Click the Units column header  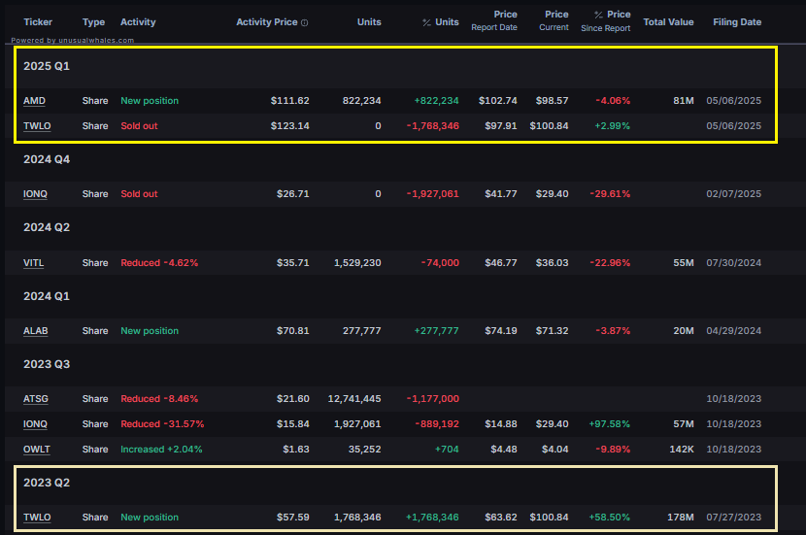[369, 22]
